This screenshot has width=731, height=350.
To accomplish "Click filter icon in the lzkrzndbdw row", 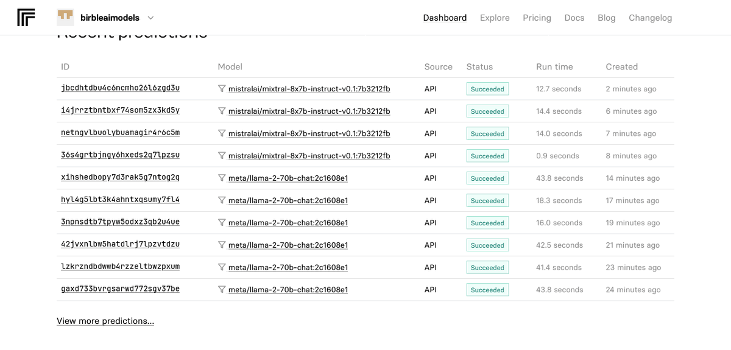I will pos(222,267).
